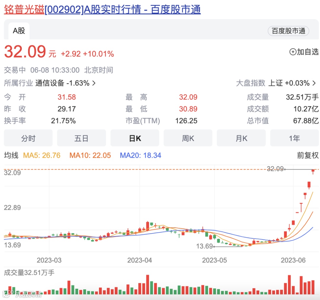Click the 百度股市通 pill button

pos(288,31)
